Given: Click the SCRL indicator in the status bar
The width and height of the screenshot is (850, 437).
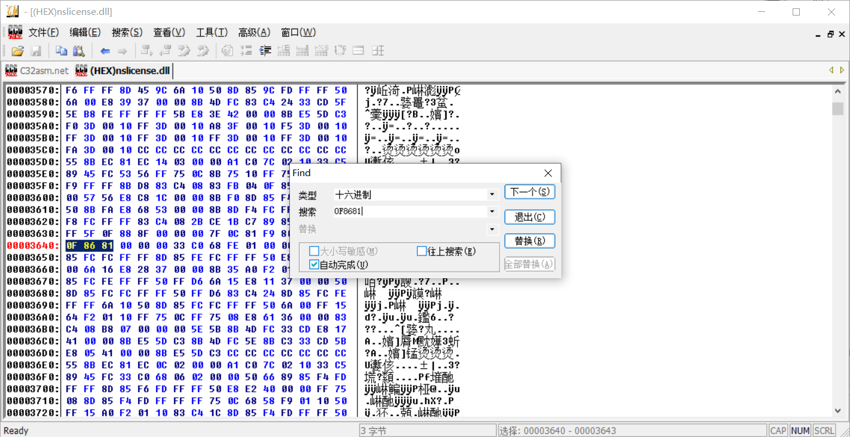Looking at the screenshot, I should (x=824, y=430).
